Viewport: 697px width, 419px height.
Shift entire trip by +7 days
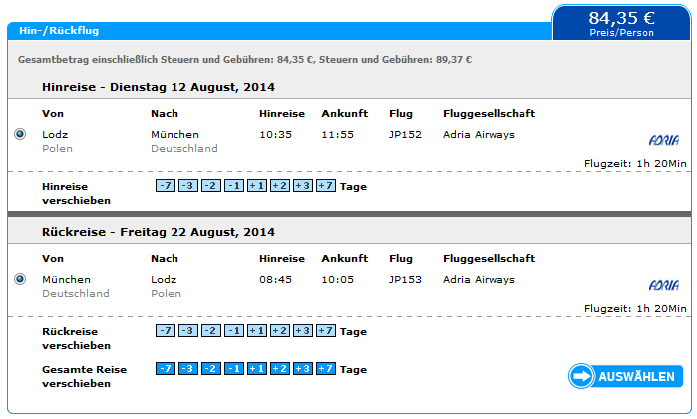coord(326,369)
